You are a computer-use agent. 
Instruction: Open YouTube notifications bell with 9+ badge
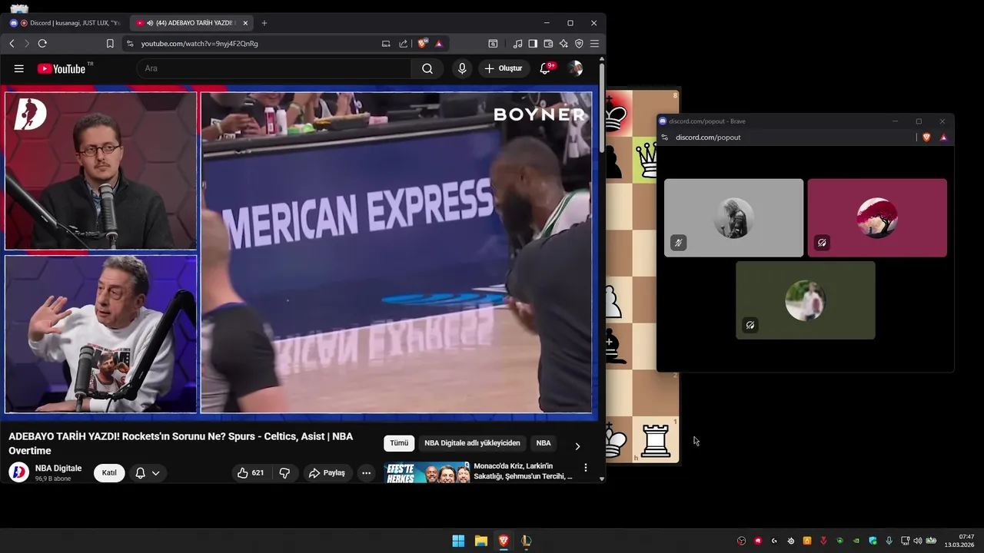[x=546, y=68]
